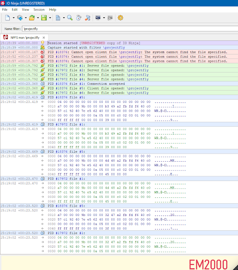Click the NPFS mon tab's app icon
Image resolution: width=238 pixels, height=270 pixels.
[x=5, y=37]
